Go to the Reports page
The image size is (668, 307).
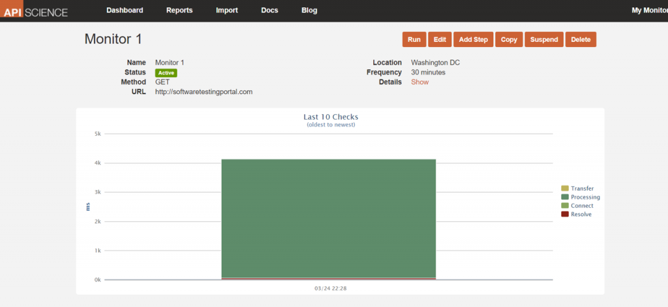click(179, 10)
